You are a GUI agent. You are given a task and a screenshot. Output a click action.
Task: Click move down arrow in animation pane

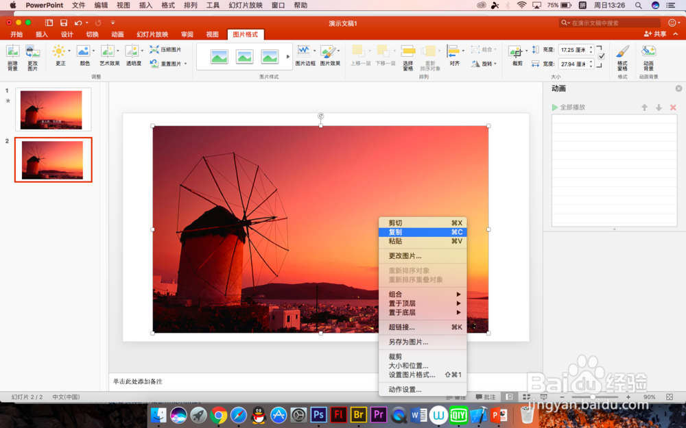(x=659, y=108)
